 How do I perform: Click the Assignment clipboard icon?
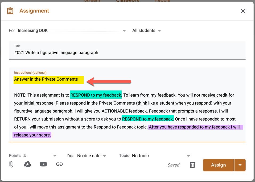[x=10, y=11]
